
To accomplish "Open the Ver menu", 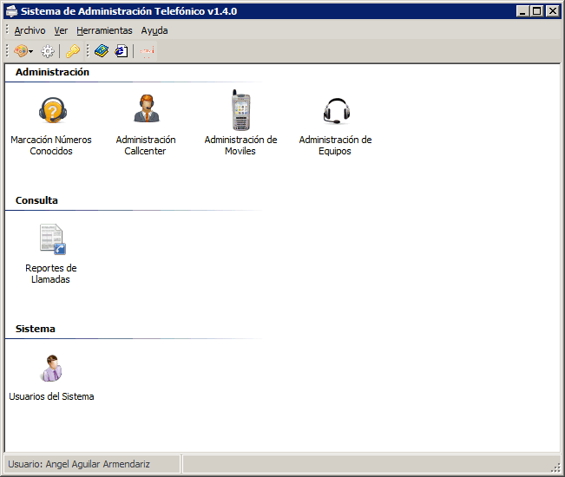I will pos(61,30).
